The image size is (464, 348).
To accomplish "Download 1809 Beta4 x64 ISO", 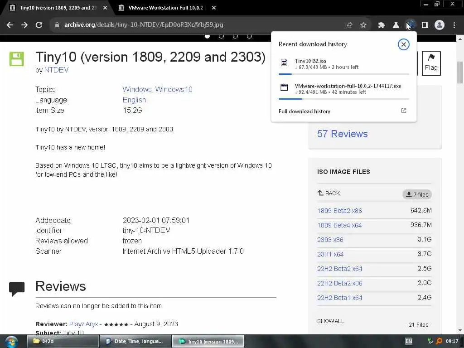I will [x=339, y=225].
